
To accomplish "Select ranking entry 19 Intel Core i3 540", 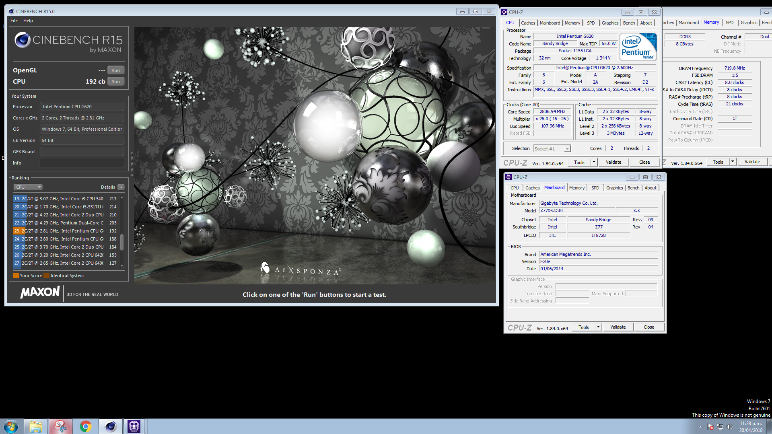I will (x=65, y=199).
